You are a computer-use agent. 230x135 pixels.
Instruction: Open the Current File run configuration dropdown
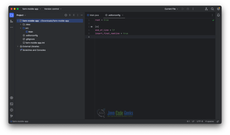coord(171,9)
